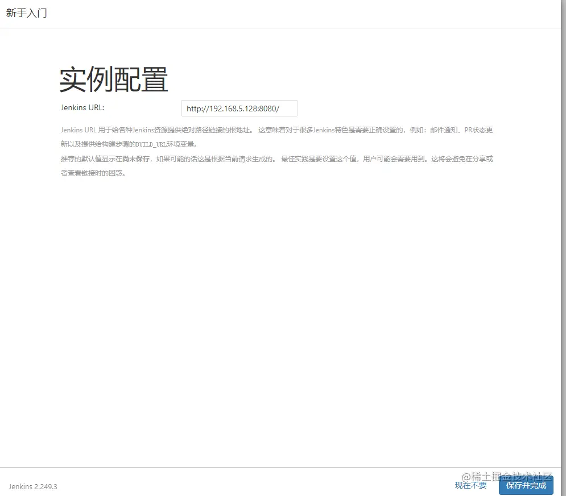Place cursor in the http://192.168.5.128:8080/ field
The width and height of the screenshot is (566, 496).
click(239, 108)
